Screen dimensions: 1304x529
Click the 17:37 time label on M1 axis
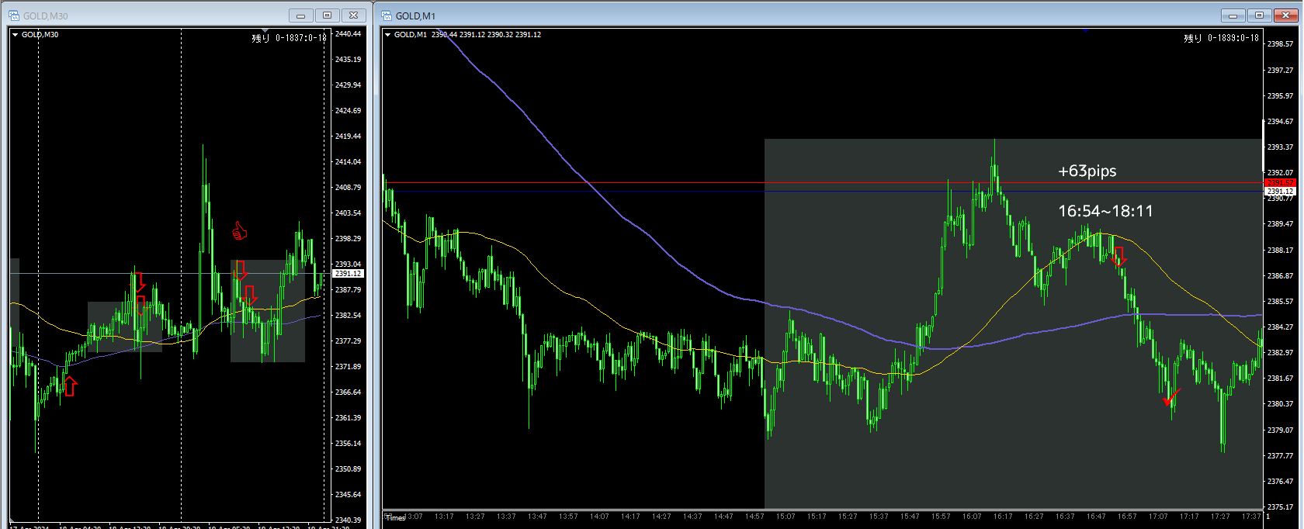tap(1250, 516)
